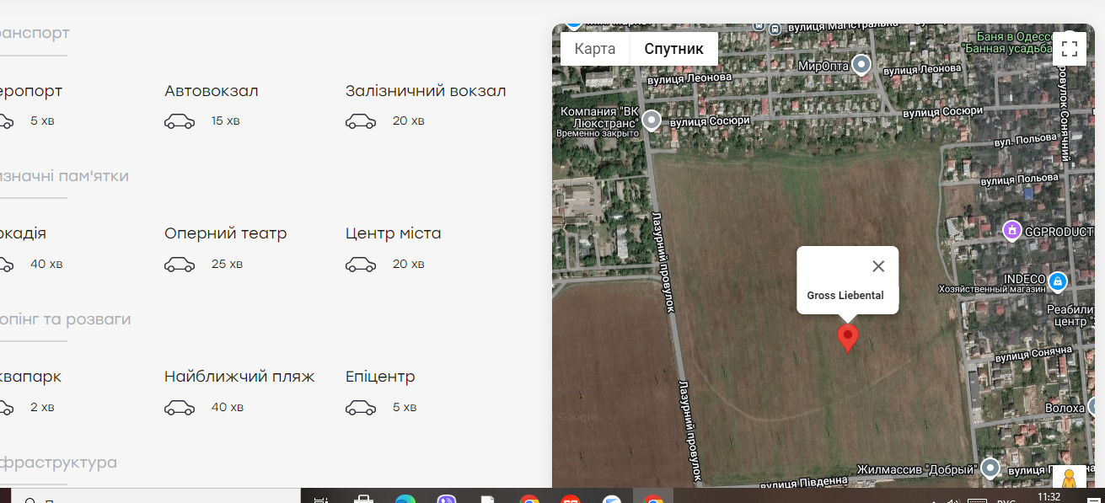Click the car icon under Оперний театр

coord(180,265)
